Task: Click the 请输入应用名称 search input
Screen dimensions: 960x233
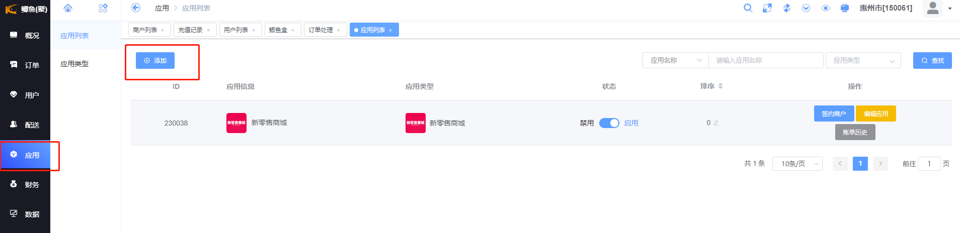Action: click(765, 60)
